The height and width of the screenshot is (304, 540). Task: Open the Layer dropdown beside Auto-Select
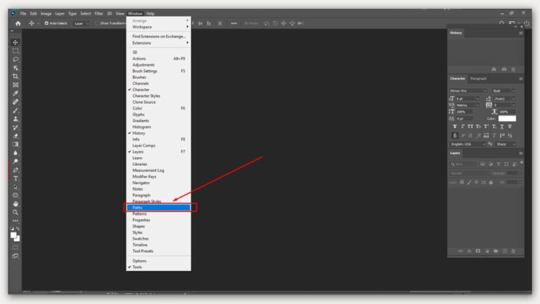coord(81,23)
